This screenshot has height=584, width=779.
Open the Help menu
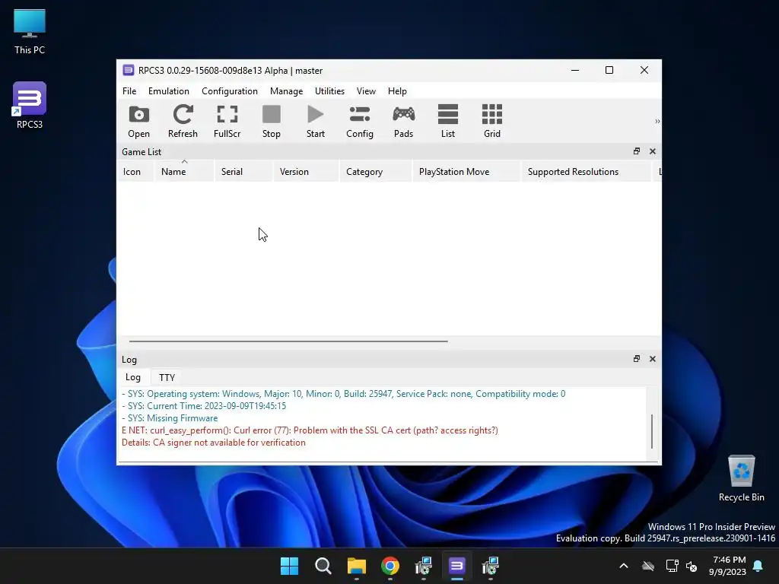[x=397, y=91]
